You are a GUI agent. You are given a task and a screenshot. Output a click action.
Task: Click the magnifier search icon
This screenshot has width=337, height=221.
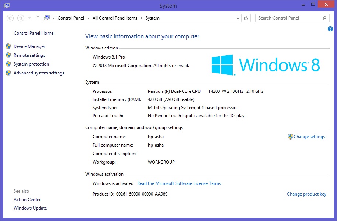point(324,18)
